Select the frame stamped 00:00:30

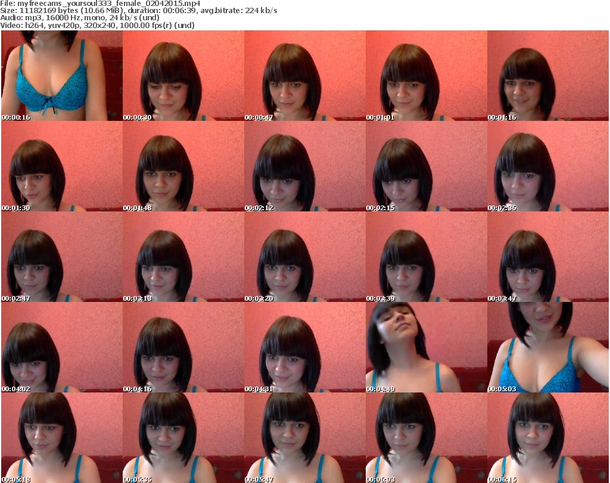(183, 76)
